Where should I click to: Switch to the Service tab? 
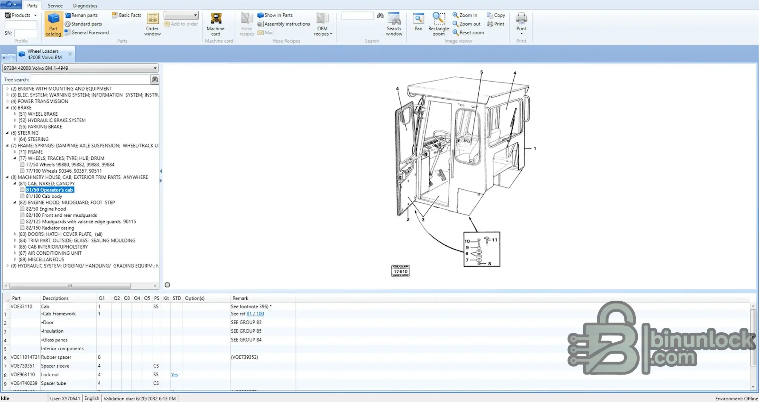tap(55, 6)
